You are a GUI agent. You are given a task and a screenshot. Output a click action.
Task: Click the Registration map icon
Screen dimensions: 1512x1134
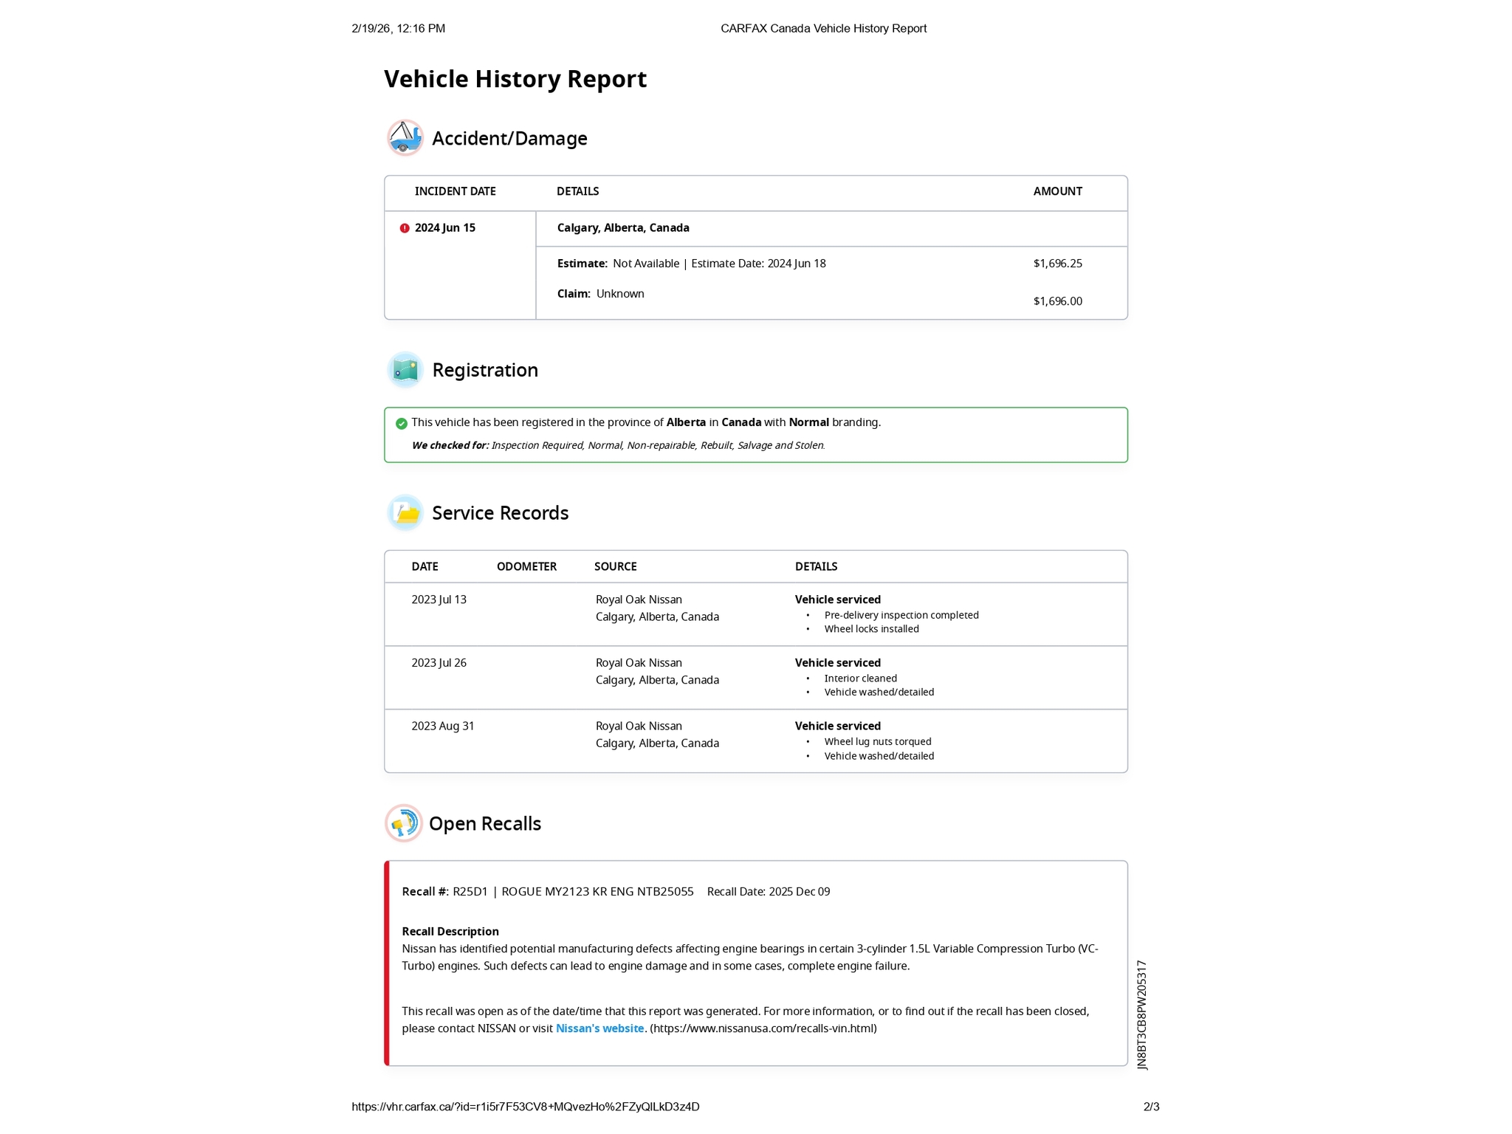pos(405,370)
